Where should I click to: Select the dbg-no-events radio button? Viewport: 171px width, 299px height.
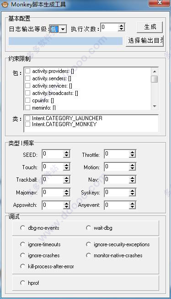click(x=23, y=227)
